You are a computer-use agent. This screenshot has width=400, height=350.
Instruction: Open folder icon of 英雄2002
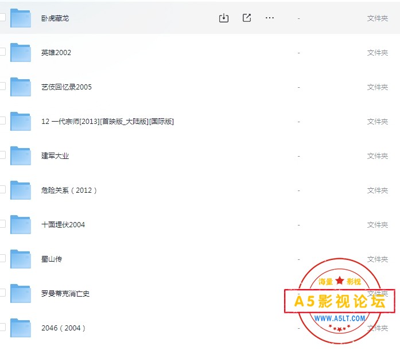21,53
